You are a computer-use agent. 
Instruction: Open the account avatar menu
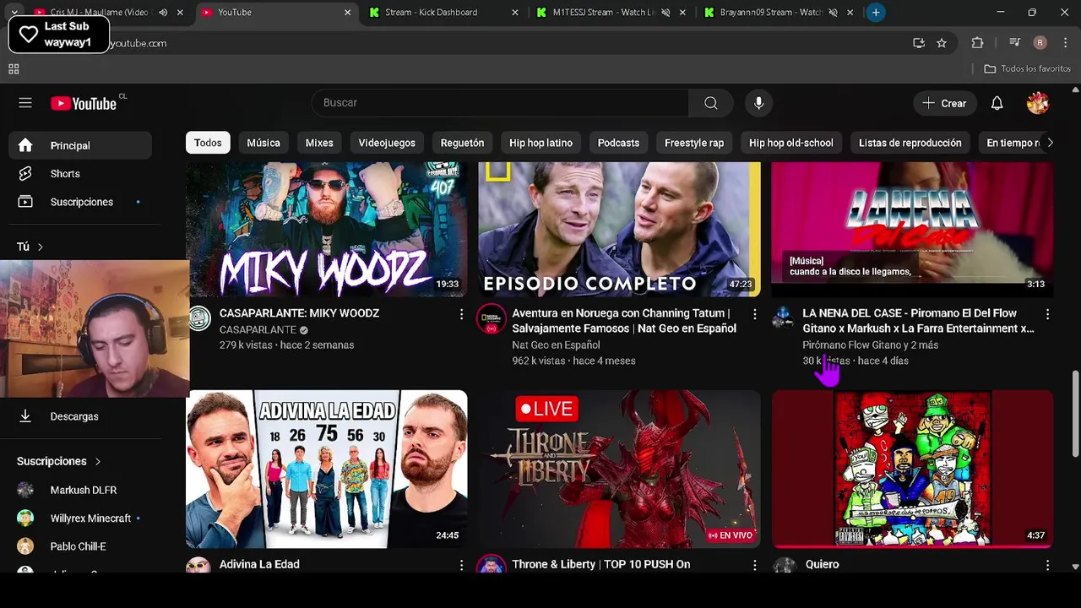pyautogui.click(x=1038, y=103)
